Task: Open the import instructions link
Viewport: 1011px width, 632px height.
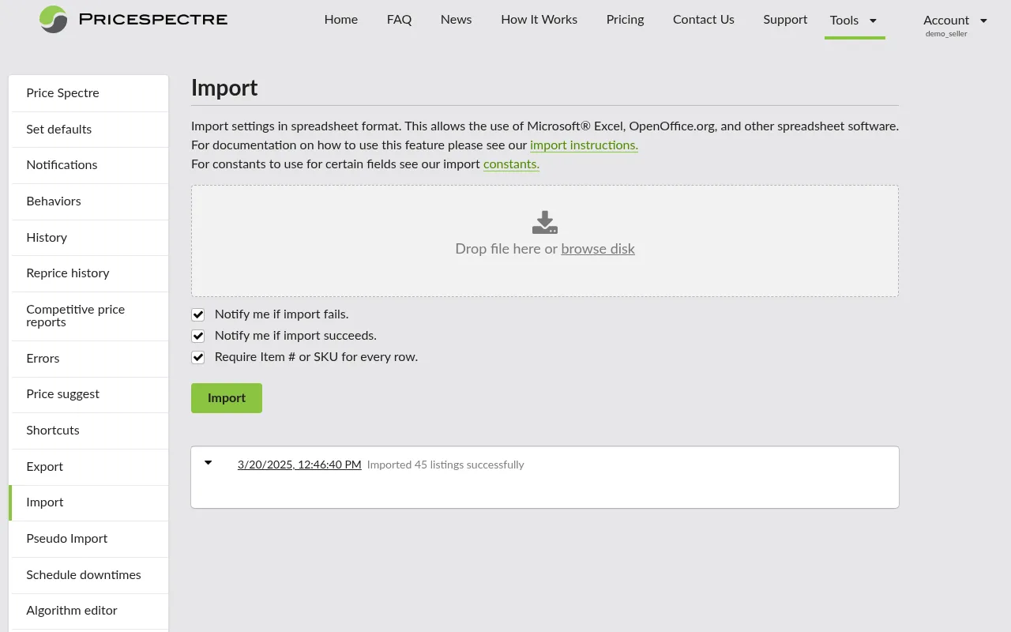Action: pos(584,145)
